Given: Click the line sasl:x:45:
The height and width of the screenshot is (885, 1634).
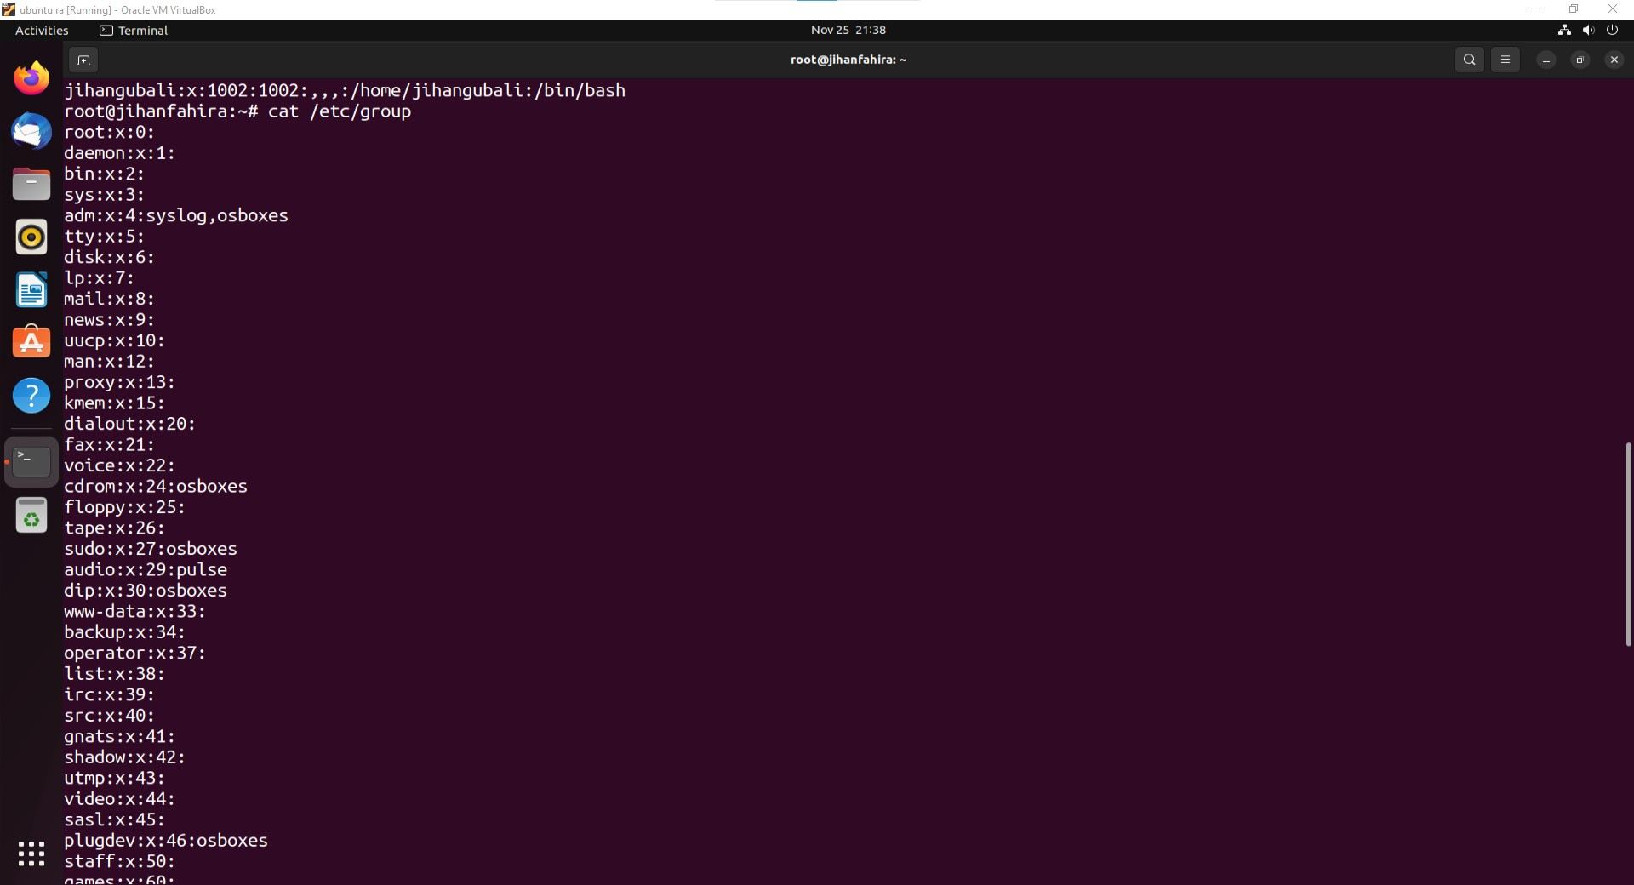Looking at the screenshot, I should click(115, 819).
